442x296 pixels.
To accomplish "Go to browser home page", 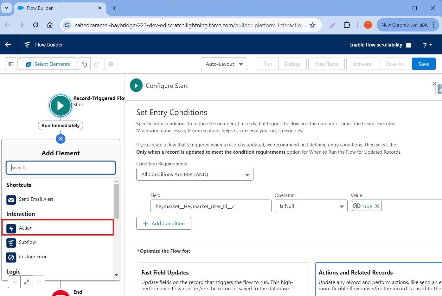I will click(x=50, y=25).
